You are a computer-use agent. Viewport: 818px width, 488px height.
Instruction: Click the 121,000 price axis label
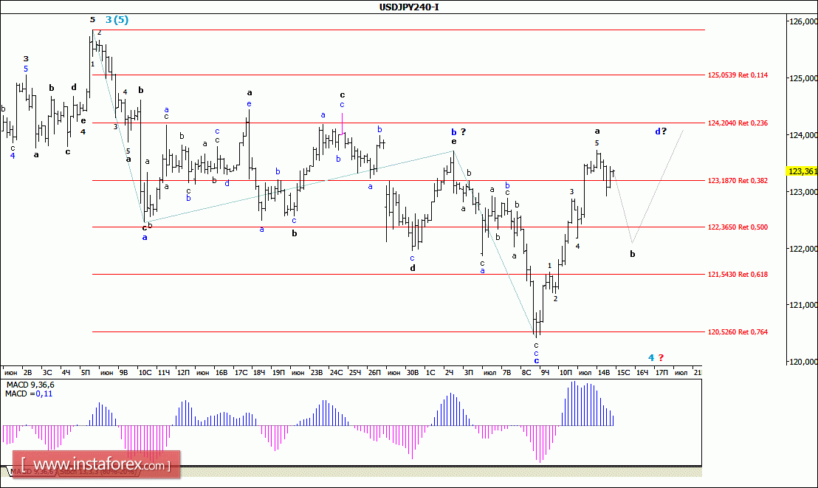(x=804, y=305)
